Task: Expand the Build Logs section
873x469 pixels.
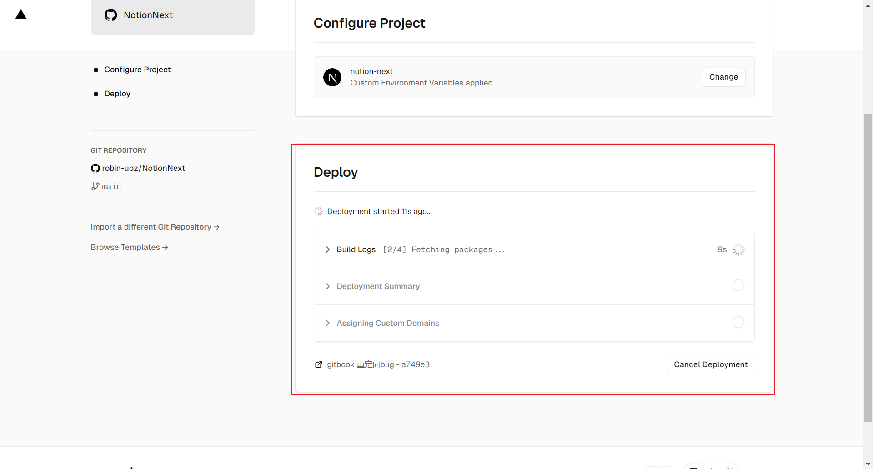Action: pyautogui.click(x=328, y=249)
